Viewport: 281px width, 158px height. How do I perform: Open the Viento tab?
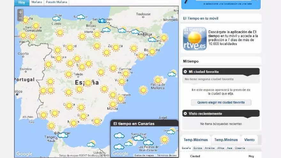[x=249, y=140]
